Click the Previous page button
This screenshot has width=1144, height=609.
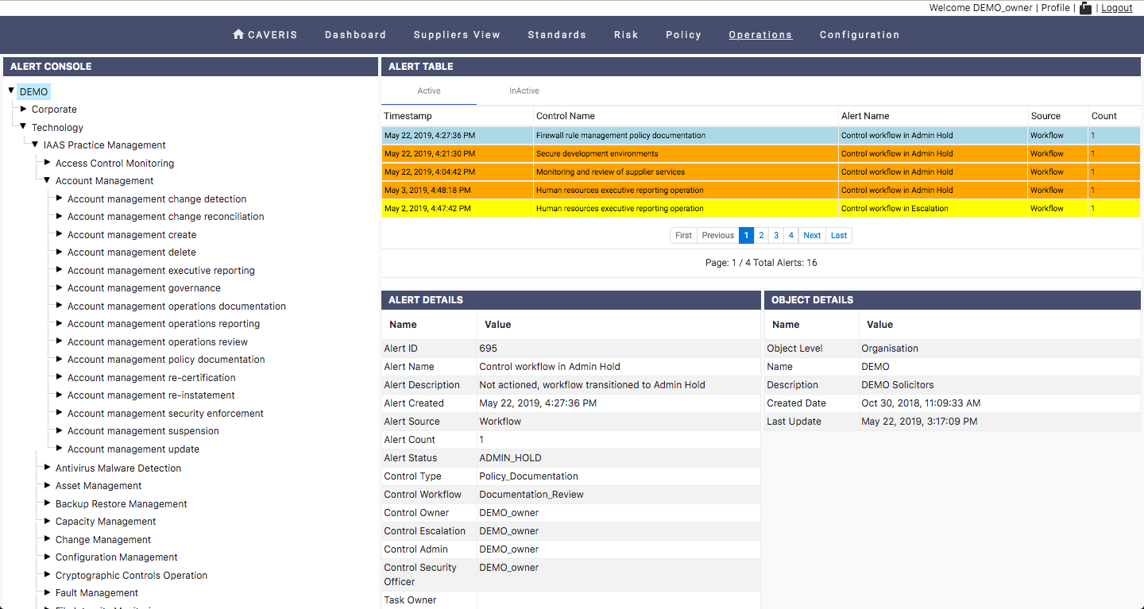(717, 235)
